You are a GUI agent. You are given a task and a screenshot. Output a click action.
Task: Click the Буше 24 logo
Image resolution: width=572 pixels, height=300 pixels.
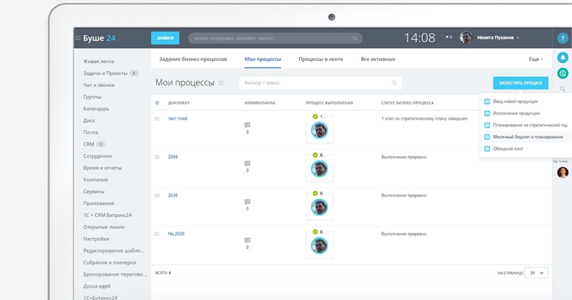(99, 38)
